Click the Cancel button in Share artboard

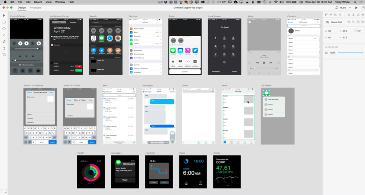pos(185,71)
